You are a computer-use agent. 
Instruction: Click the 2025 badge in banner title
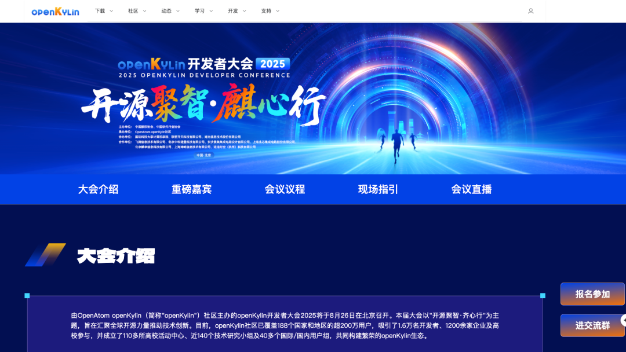click(272, 64)
